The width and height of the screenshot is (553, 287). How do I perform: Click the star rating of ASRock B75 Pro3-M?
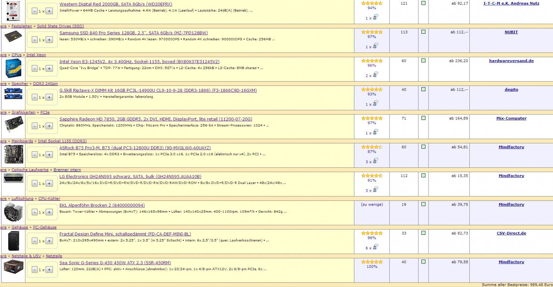[x=372, y=147]
